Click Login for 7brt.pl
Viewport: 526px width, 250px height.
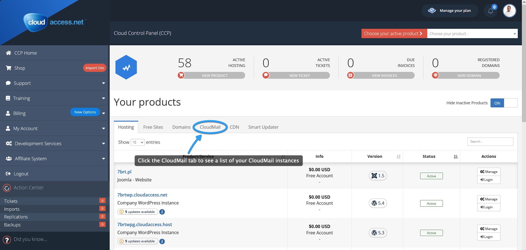point(489,180)
